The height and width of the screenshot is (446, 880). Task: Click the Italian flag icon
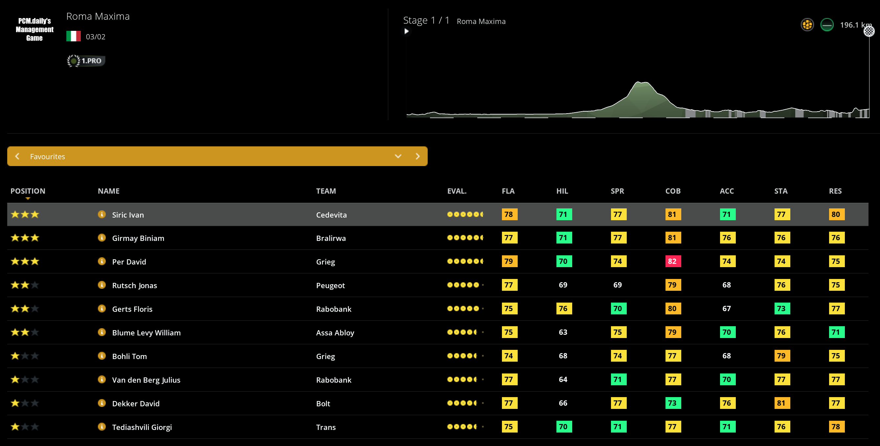click(x=74, y=36)
